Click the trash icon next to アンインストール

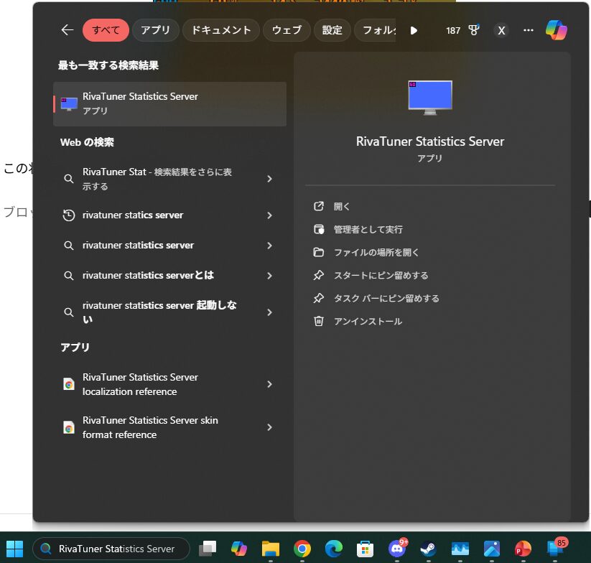tap(319, 321)
